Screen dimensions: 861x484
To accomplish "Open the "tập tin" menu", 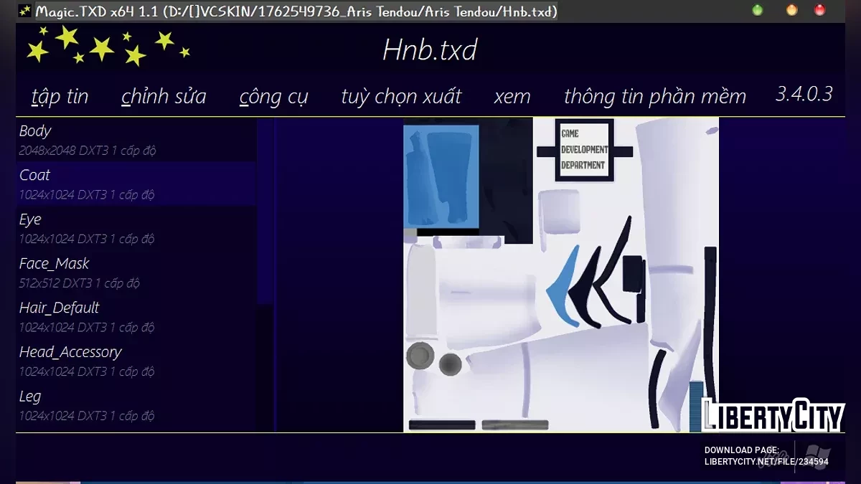I will point(60,96).
